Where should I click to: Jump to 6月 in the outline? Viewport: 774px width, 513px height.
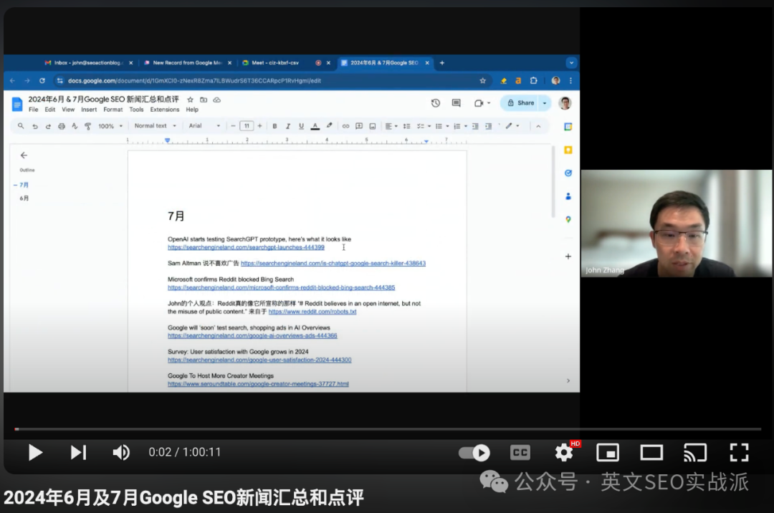click(24, 198)
